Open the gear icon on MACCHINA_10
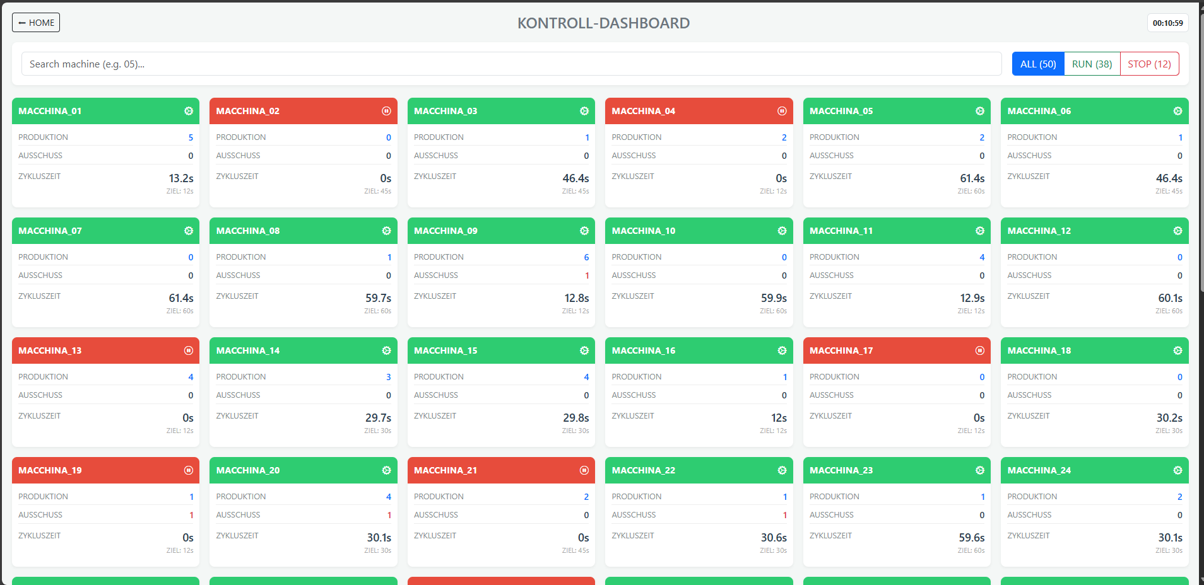The height and width of the screenshot is (585, 1204). [782, 231]
